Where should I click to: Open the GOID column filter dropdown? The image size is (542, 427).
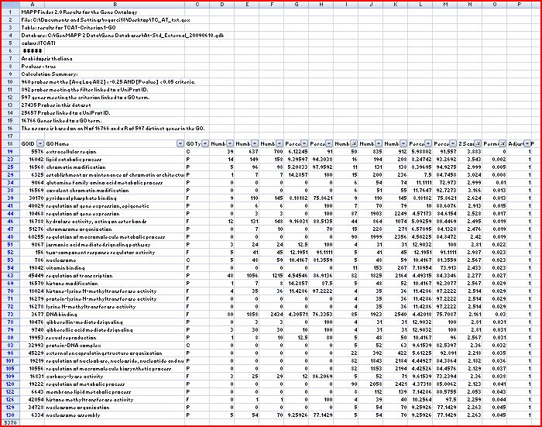40,144
